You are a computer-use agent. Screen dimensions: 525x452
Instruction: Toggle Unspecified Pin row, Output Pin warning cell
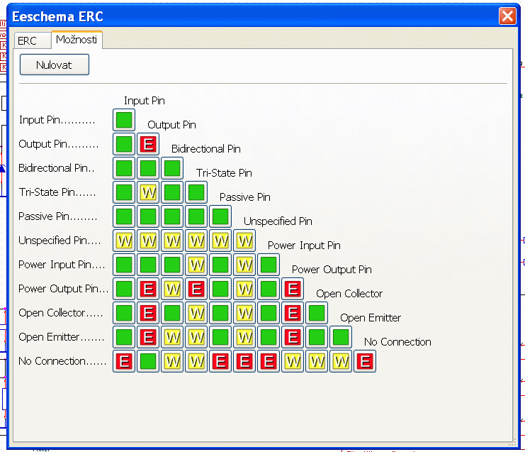[x=148, y=241]
